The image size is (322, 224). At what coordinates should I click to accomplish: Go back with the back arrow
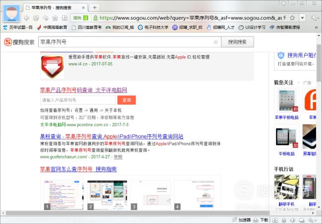tap(26, 18)
